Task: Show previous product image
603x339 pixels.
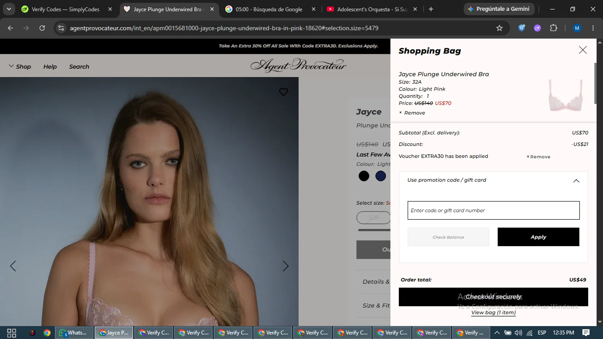Action: [x=13, y=266]
